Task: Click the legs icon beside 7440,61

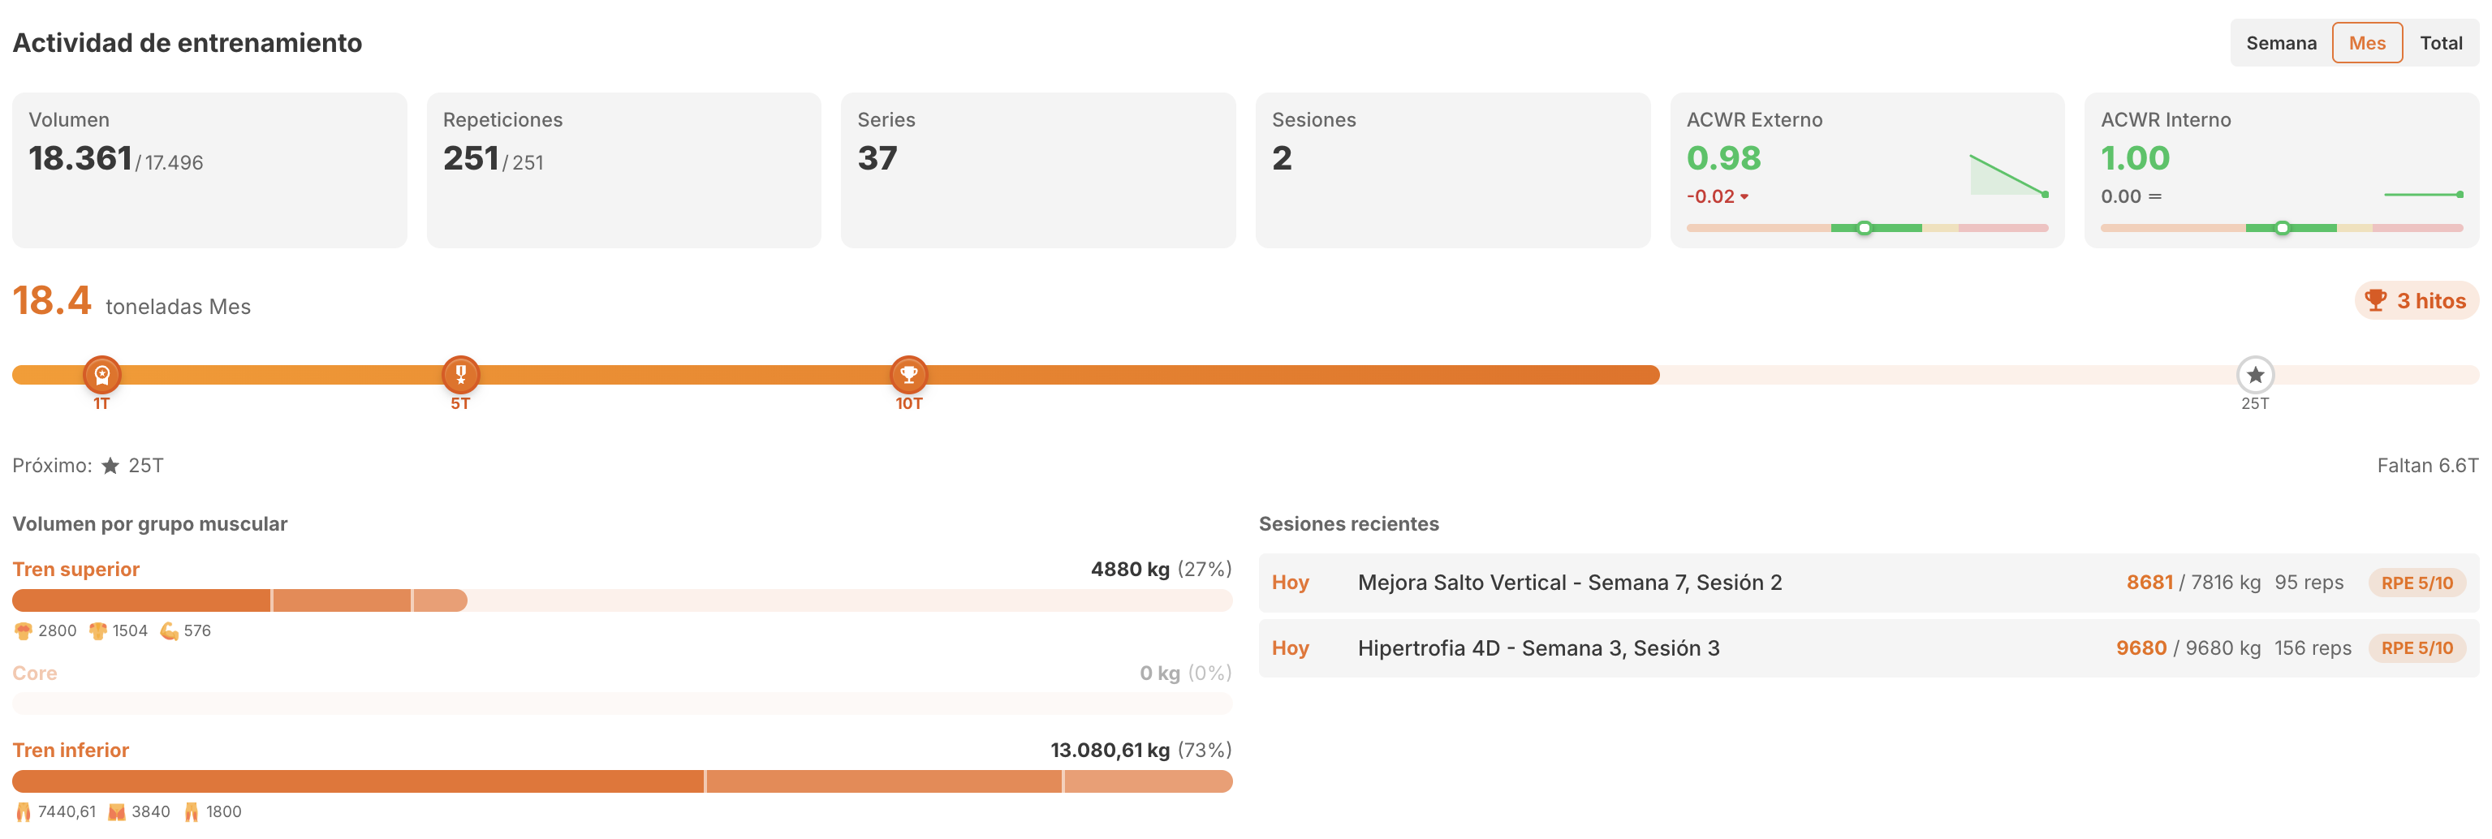Action: [x=24, y=812]
